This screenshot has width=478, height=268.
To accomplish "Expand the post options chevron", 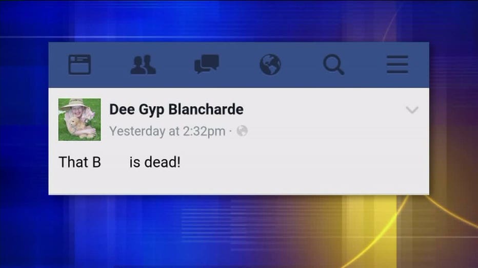I will (412, 109).
